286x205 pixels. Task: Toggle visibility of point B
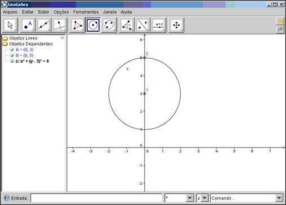click(12, 55)
